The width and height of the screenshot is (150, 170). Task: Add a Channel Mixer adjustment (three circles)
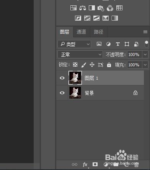click(110, 8)
